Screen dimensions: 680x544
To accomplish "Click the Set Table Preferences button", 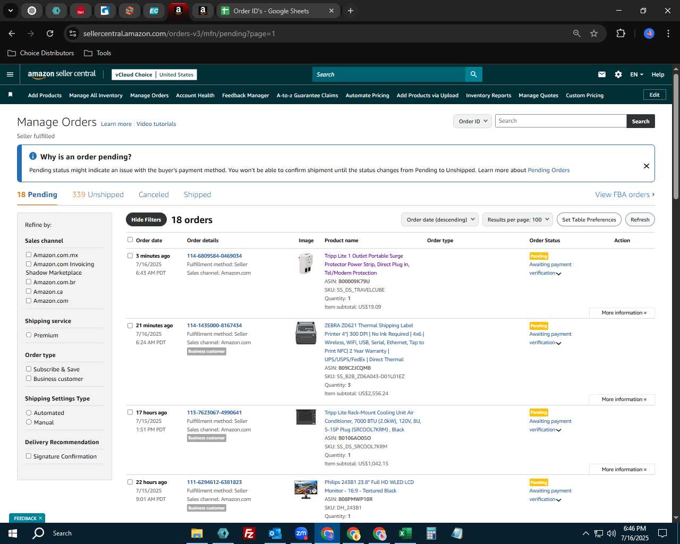I will click(589, 219).
